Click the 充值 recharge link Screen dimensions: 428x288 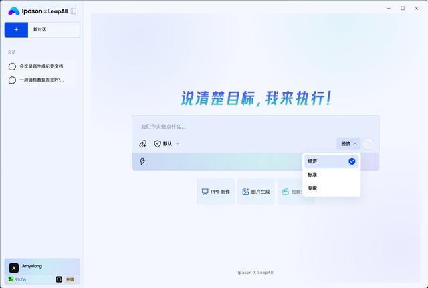coord(70,279)
